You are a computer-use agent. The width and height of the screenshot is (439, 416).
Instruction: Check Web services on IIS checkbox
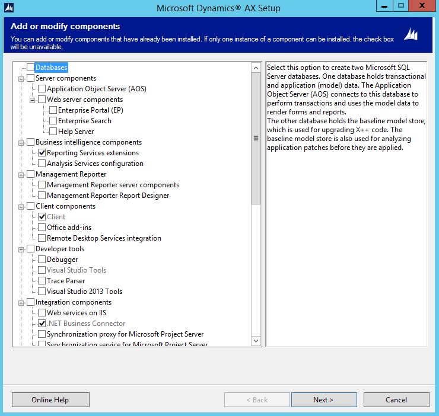point(42,312)
